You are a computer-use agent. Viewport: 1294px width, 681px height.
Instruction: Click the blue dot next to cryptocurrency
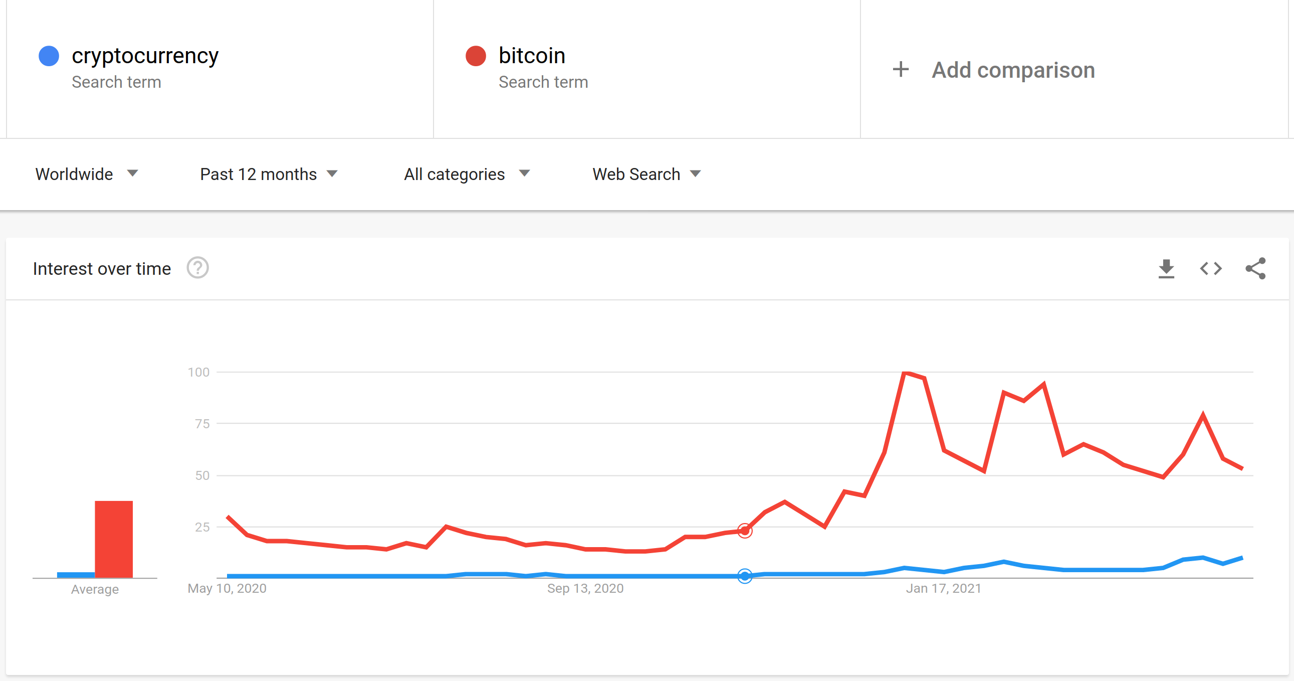(49, 55)
